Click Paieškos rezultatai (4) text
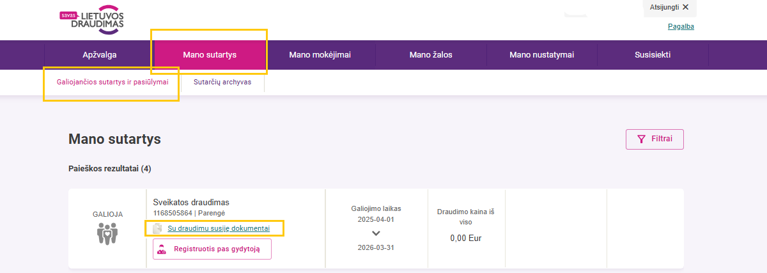This screenshot has height=273, width=767. click(x=110, y=169)
